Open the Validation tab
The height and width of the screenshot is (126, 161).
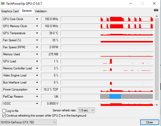pyautogui.click(x=41, y=11)
